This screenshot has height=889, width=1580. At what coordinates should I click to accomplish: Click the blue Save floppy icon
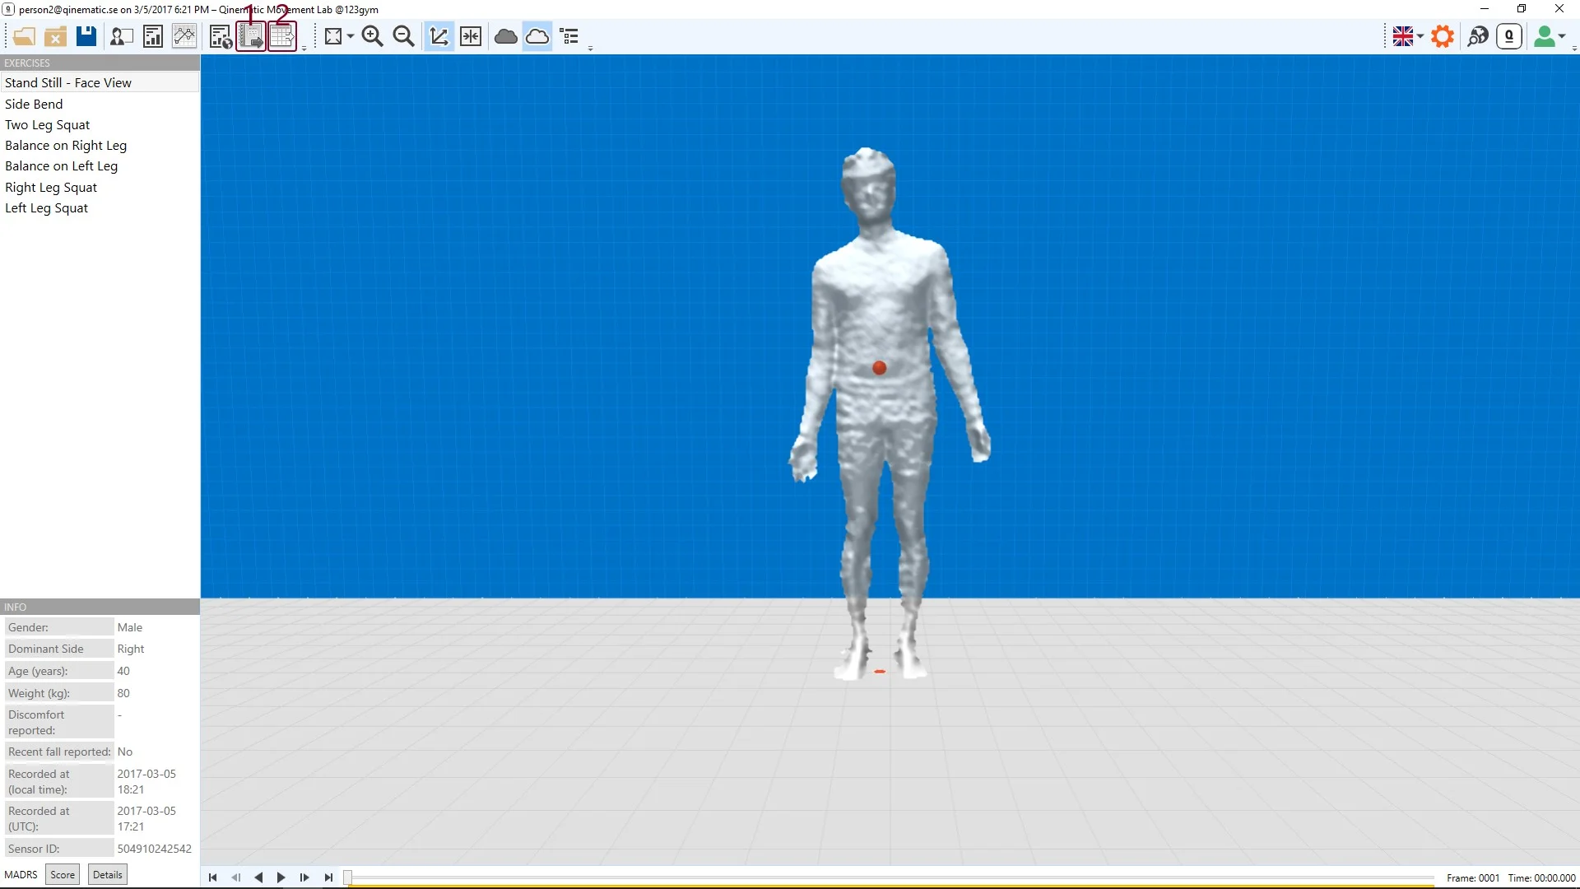pyautogui.click(x=86, y=36)
